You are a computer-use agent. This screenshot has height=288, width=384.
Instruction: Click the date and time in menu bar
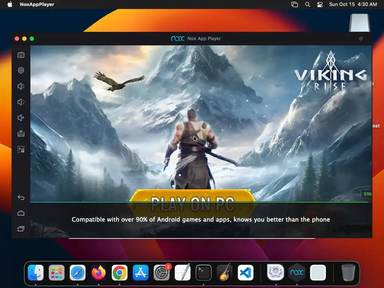pos(353,4)
